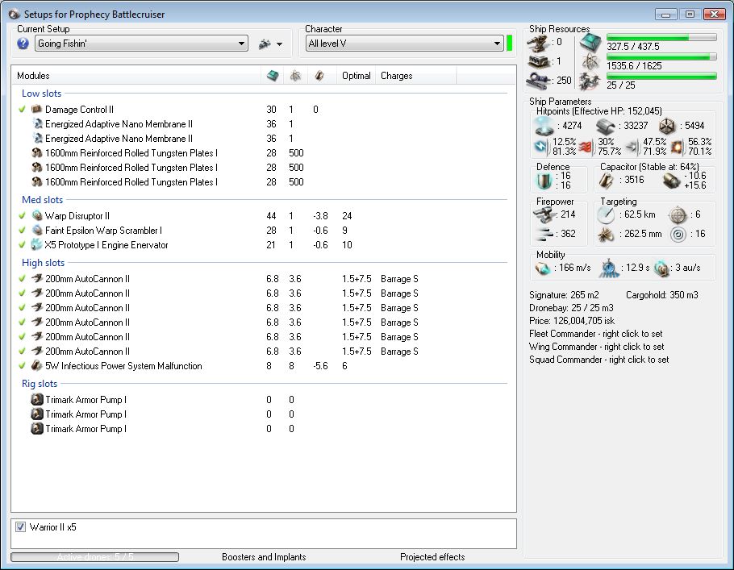Click the Signature: 265 m2 value
The image size is (734, 570).
(564, 295)
